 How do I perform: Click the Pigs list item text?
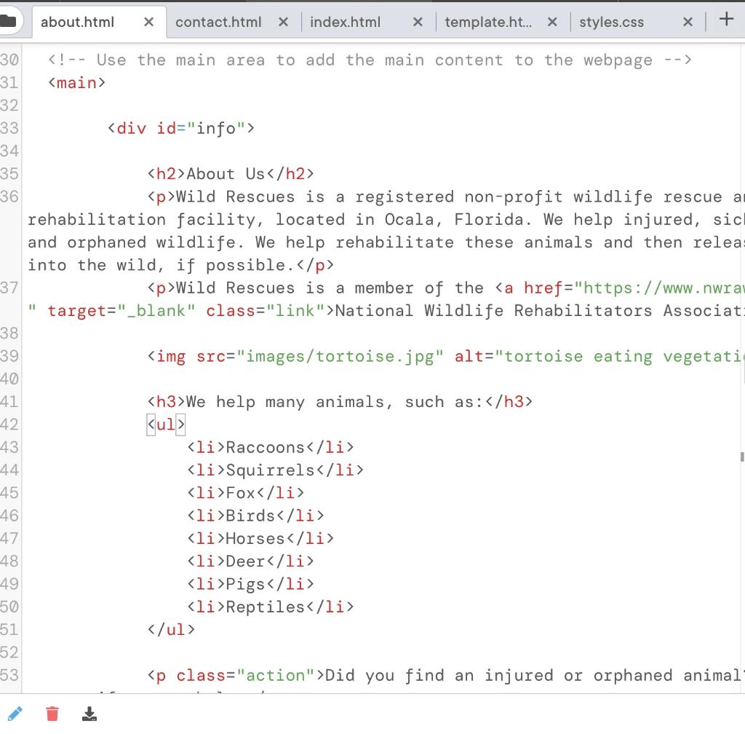(x=245, y=584)
